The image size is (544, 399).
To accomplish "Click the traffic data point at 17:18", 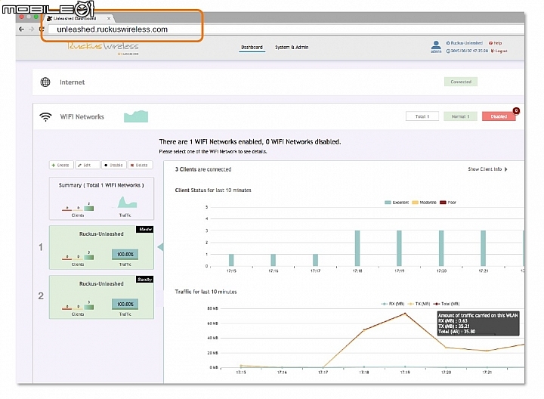I will pyautogui.click(x=364, y=330).
